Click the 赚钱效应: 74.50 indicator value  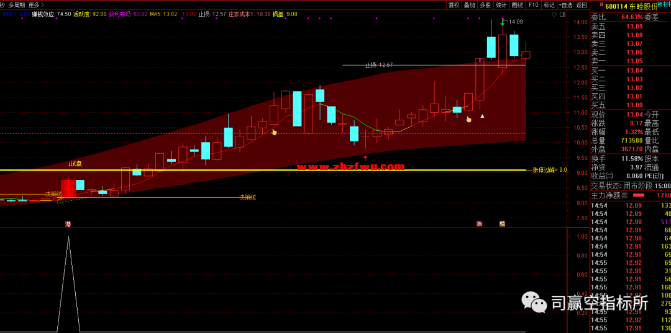52,14
